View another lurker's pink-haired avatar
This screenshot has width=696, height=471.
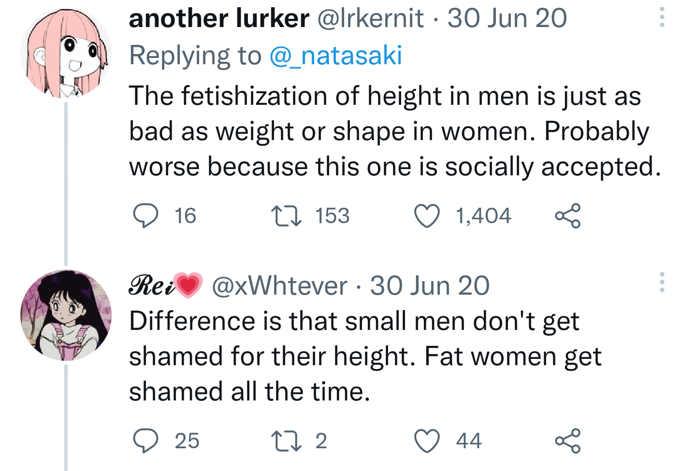click(66, 53)
